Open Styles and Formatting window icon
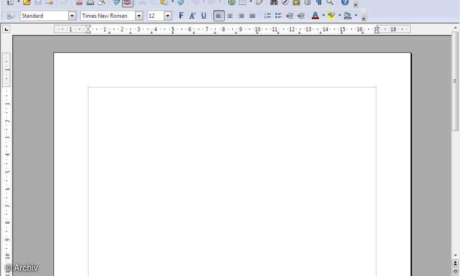 tap(10, 16)
